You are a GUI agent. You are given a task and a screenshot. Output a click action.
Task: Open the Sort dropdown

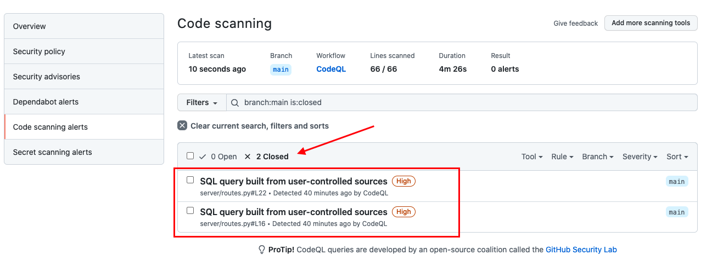[x=677, y=157]
